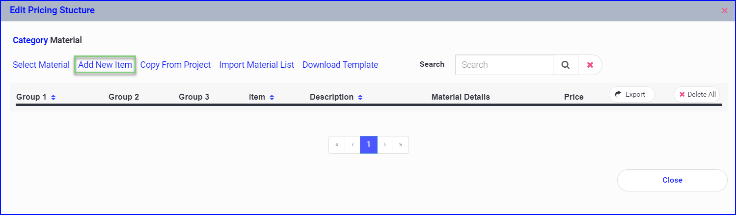Screen dimensions: 736x215
Task: Click the Delete All button
Action: coord(697,94)
